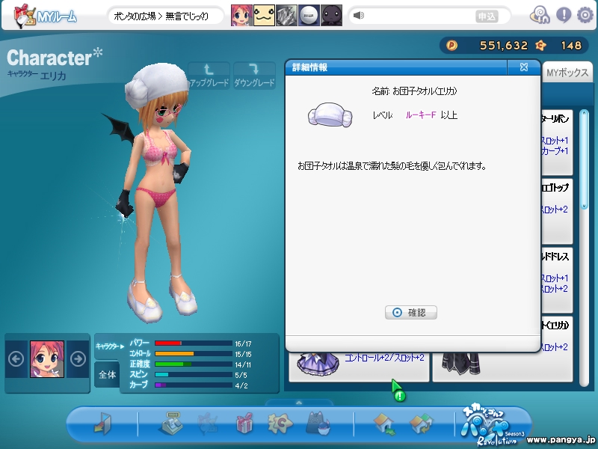Click the orange コントロール stat bar
Viewport: 598px width, 449px height.
tap(194, 353)
